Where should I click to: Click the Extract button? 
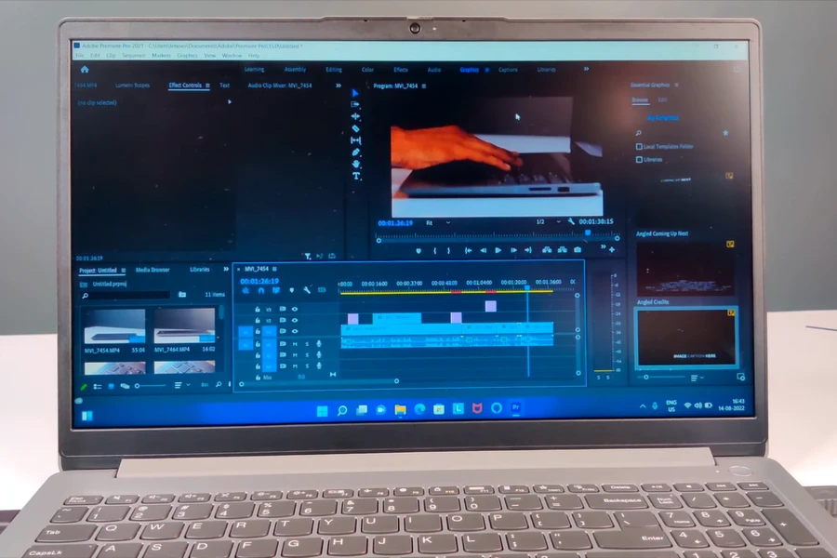click(562, 250)
